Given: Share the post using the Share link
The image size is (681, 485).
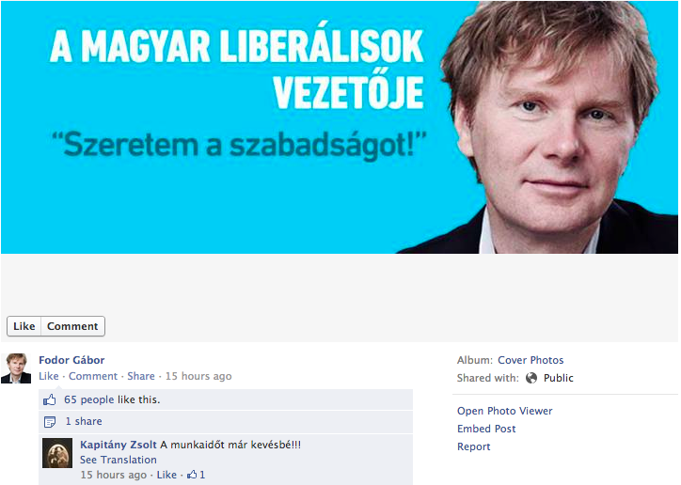Looking at the screenshot, I should [141, 376].
